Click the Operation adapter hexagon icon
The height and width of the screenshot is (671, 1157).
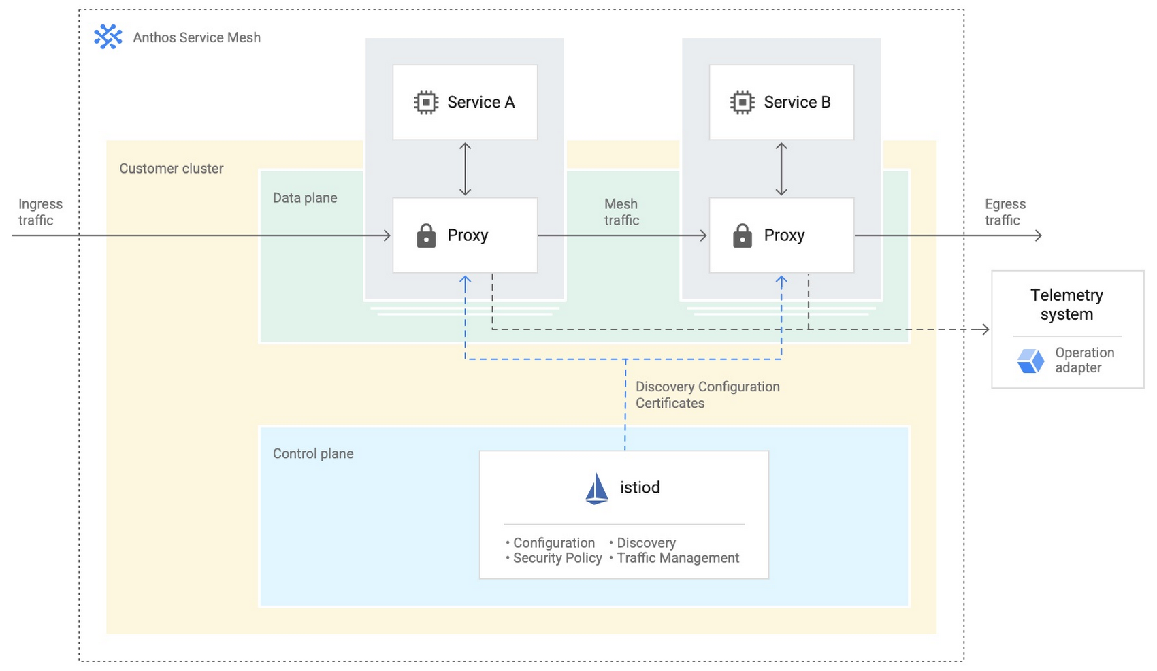(1030, 361)
